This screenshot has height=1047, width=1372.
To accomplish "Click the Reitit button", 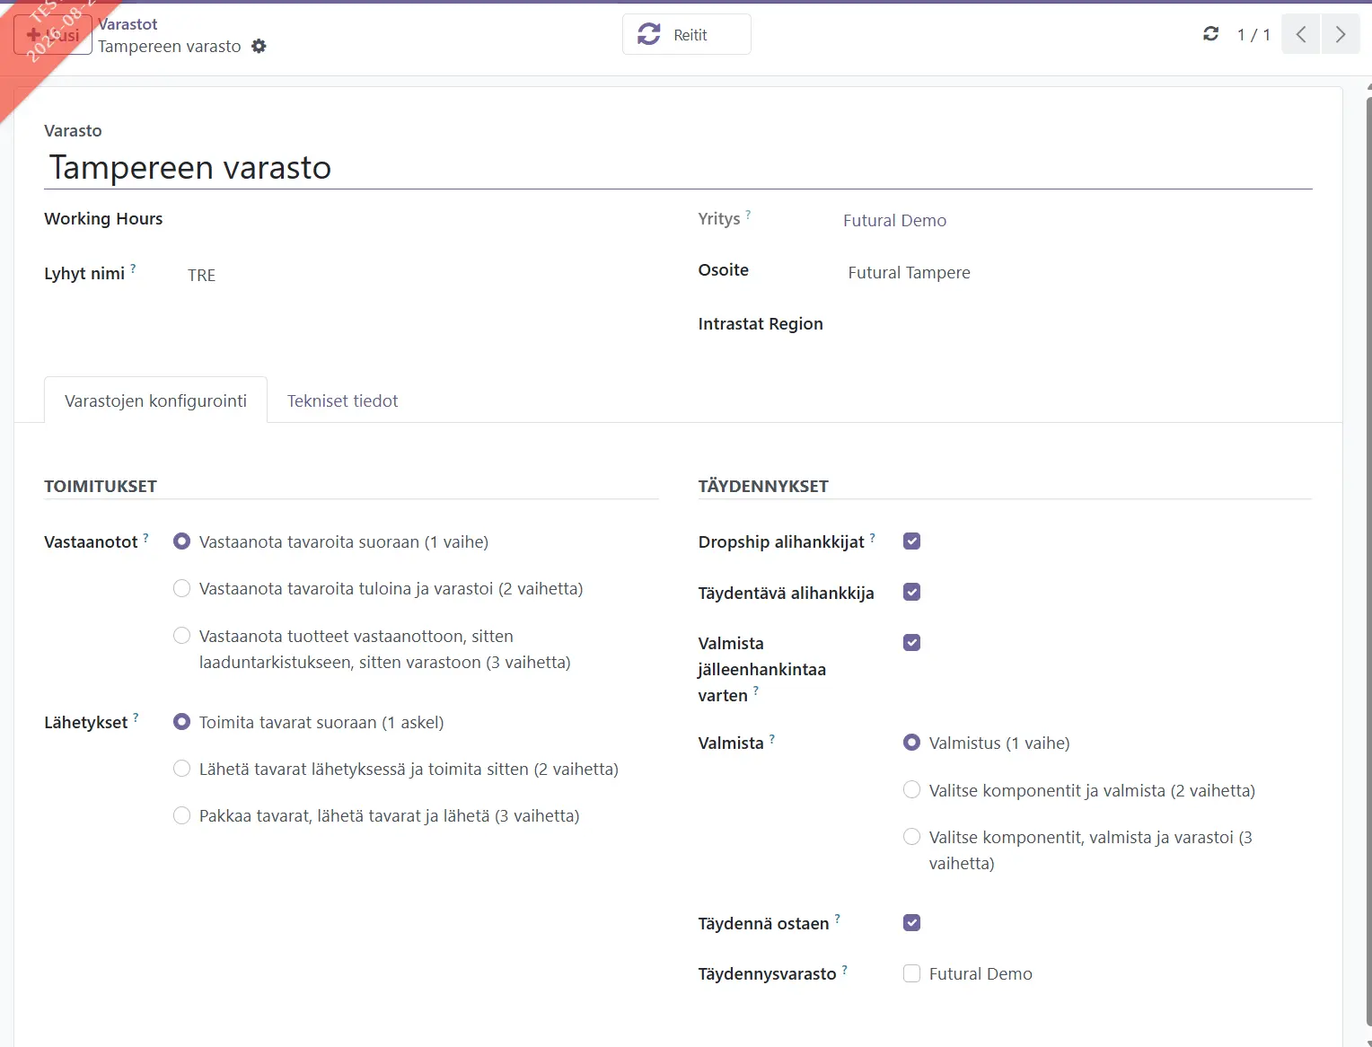I will (x=687, y=34).
